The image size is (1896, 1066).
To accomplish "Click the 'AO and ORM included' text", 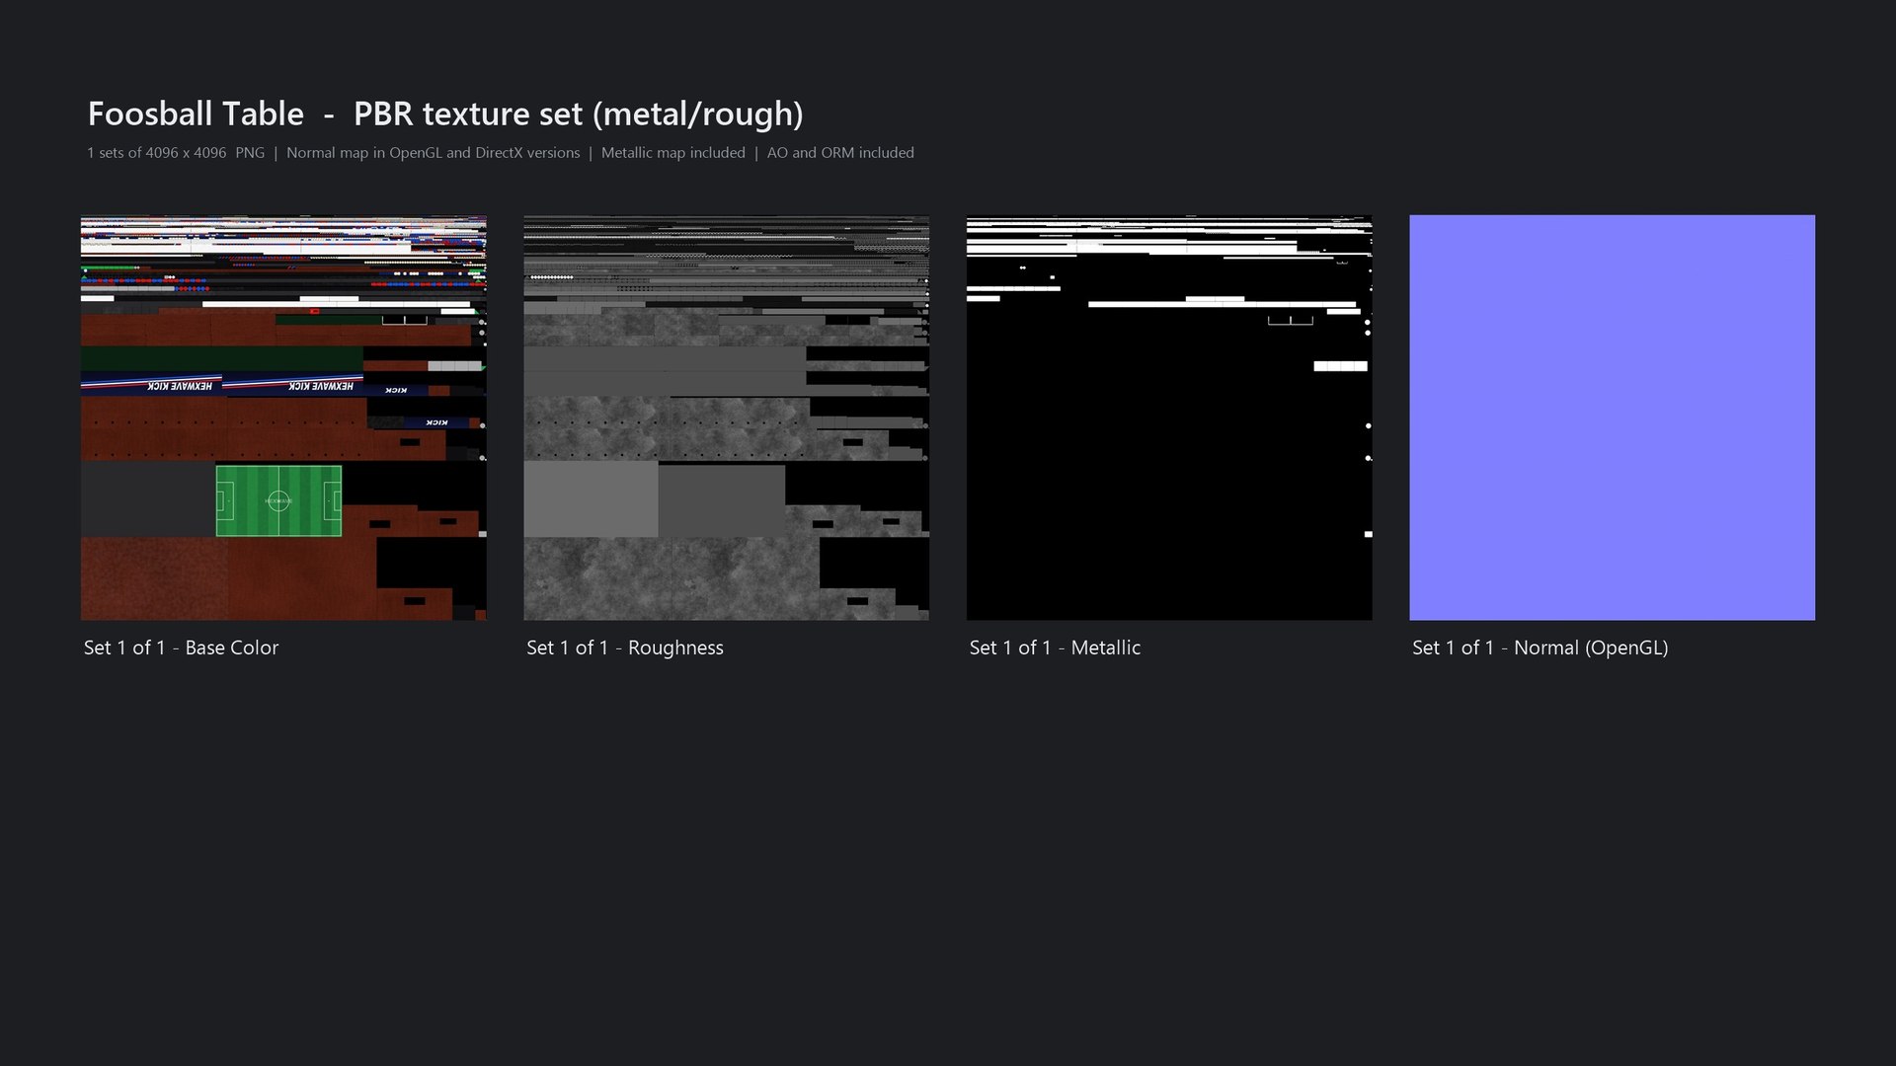I will click(x=840, y=153).
